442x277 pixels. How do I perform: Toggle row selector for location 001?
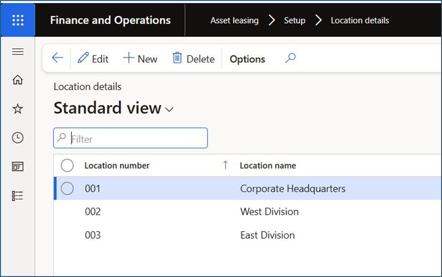click(x=67, y=189)
